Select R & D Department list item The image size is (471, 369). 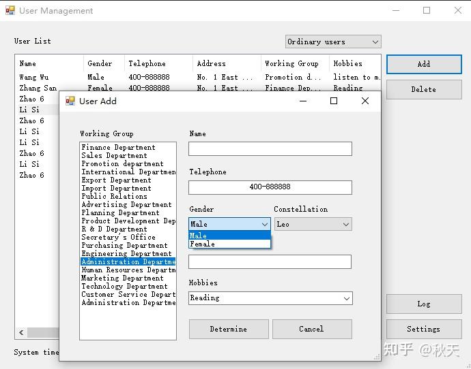click(x=128, y=229)
